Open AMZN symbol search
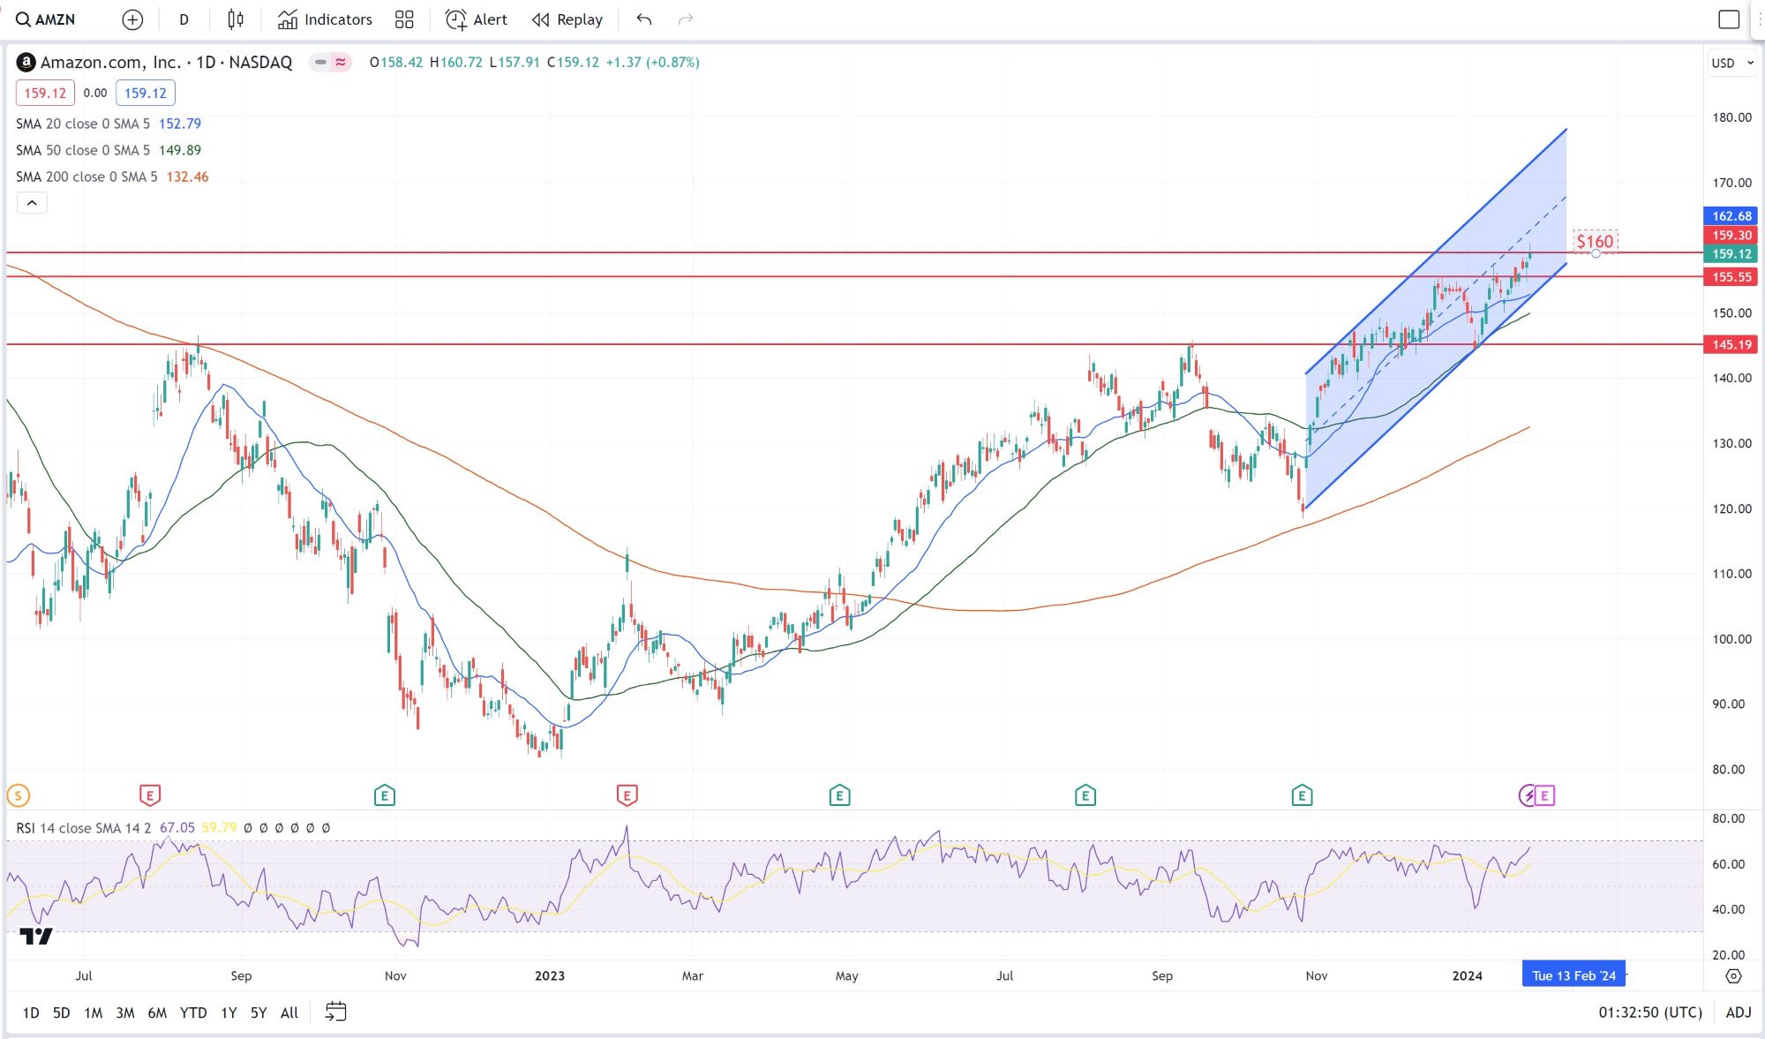Viewport: 1765px width, 1039px height. coord(46,19)
